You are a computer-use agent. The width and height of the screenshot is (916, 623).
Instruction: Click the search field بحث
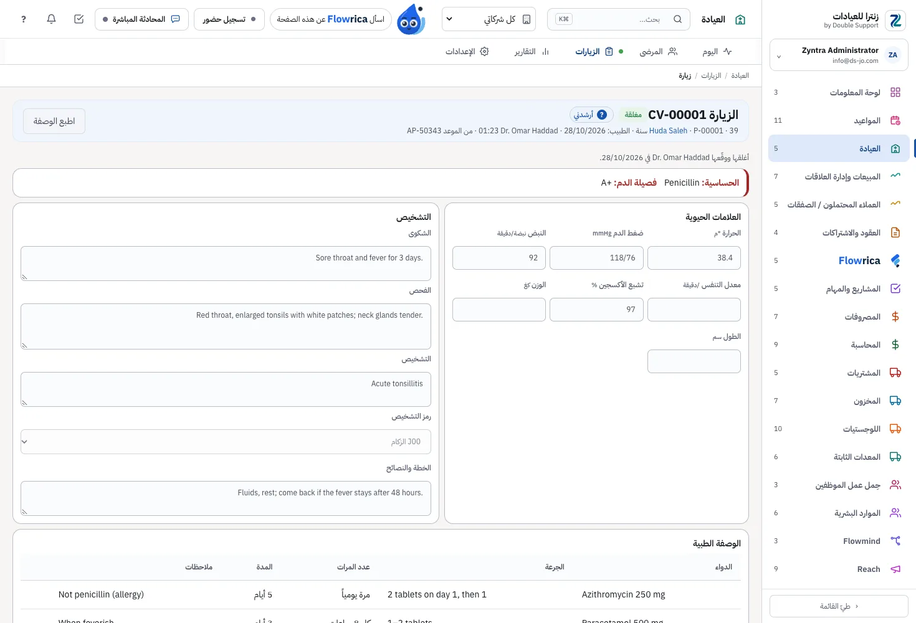click(619, 19)
